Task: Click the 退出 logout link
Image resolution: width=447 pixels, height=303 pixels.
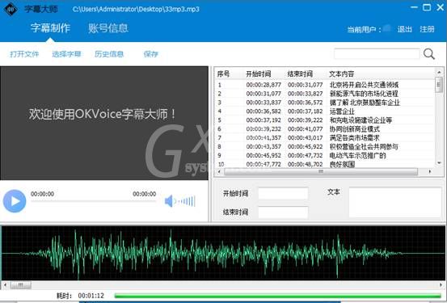Action: [405, 29]
